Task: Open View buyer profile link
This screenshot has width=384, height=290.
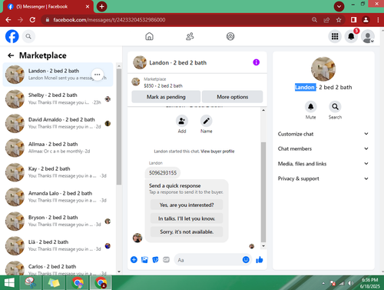Action: tap(217, 152)
